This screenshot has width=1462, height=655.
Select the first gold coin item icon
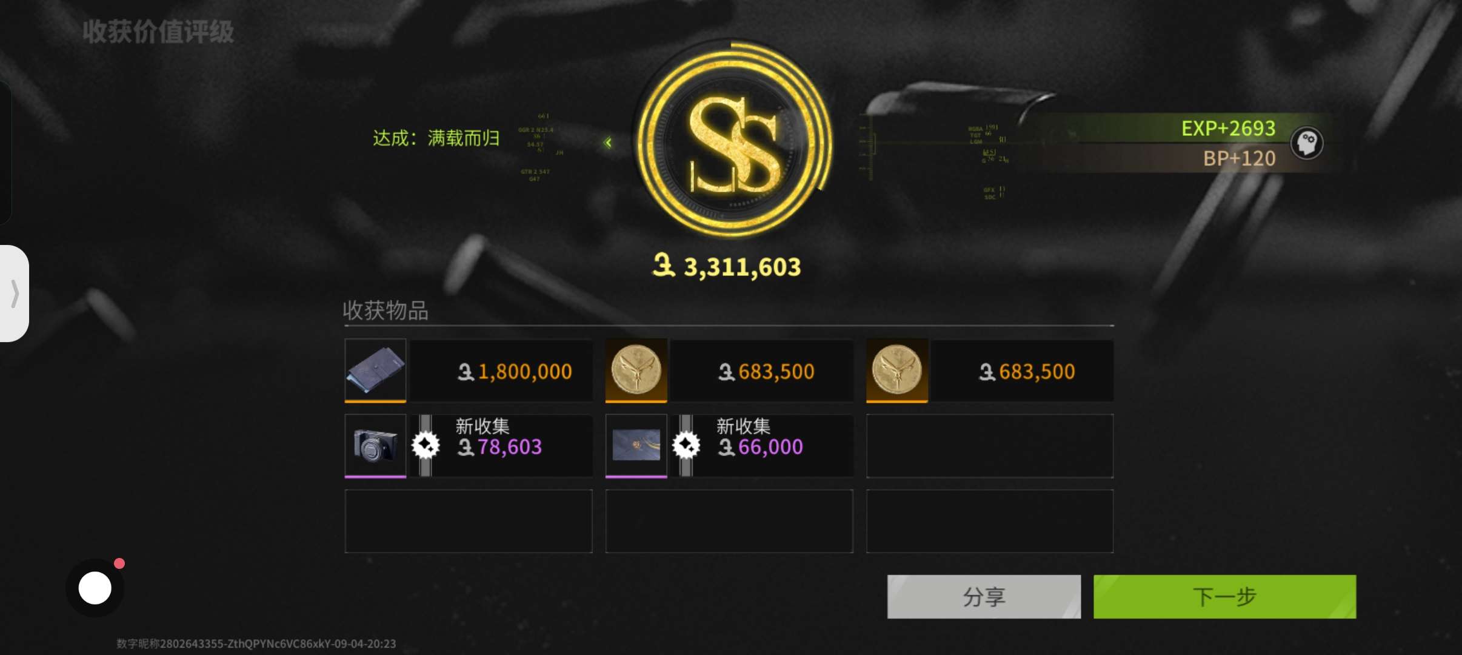coord(636,371)
